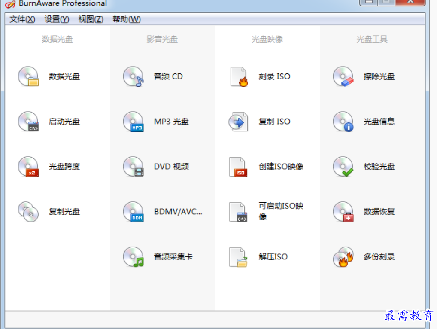Click the 复制 ISO blue arrow icon
437x329 pixels.
tap(238, 122)
